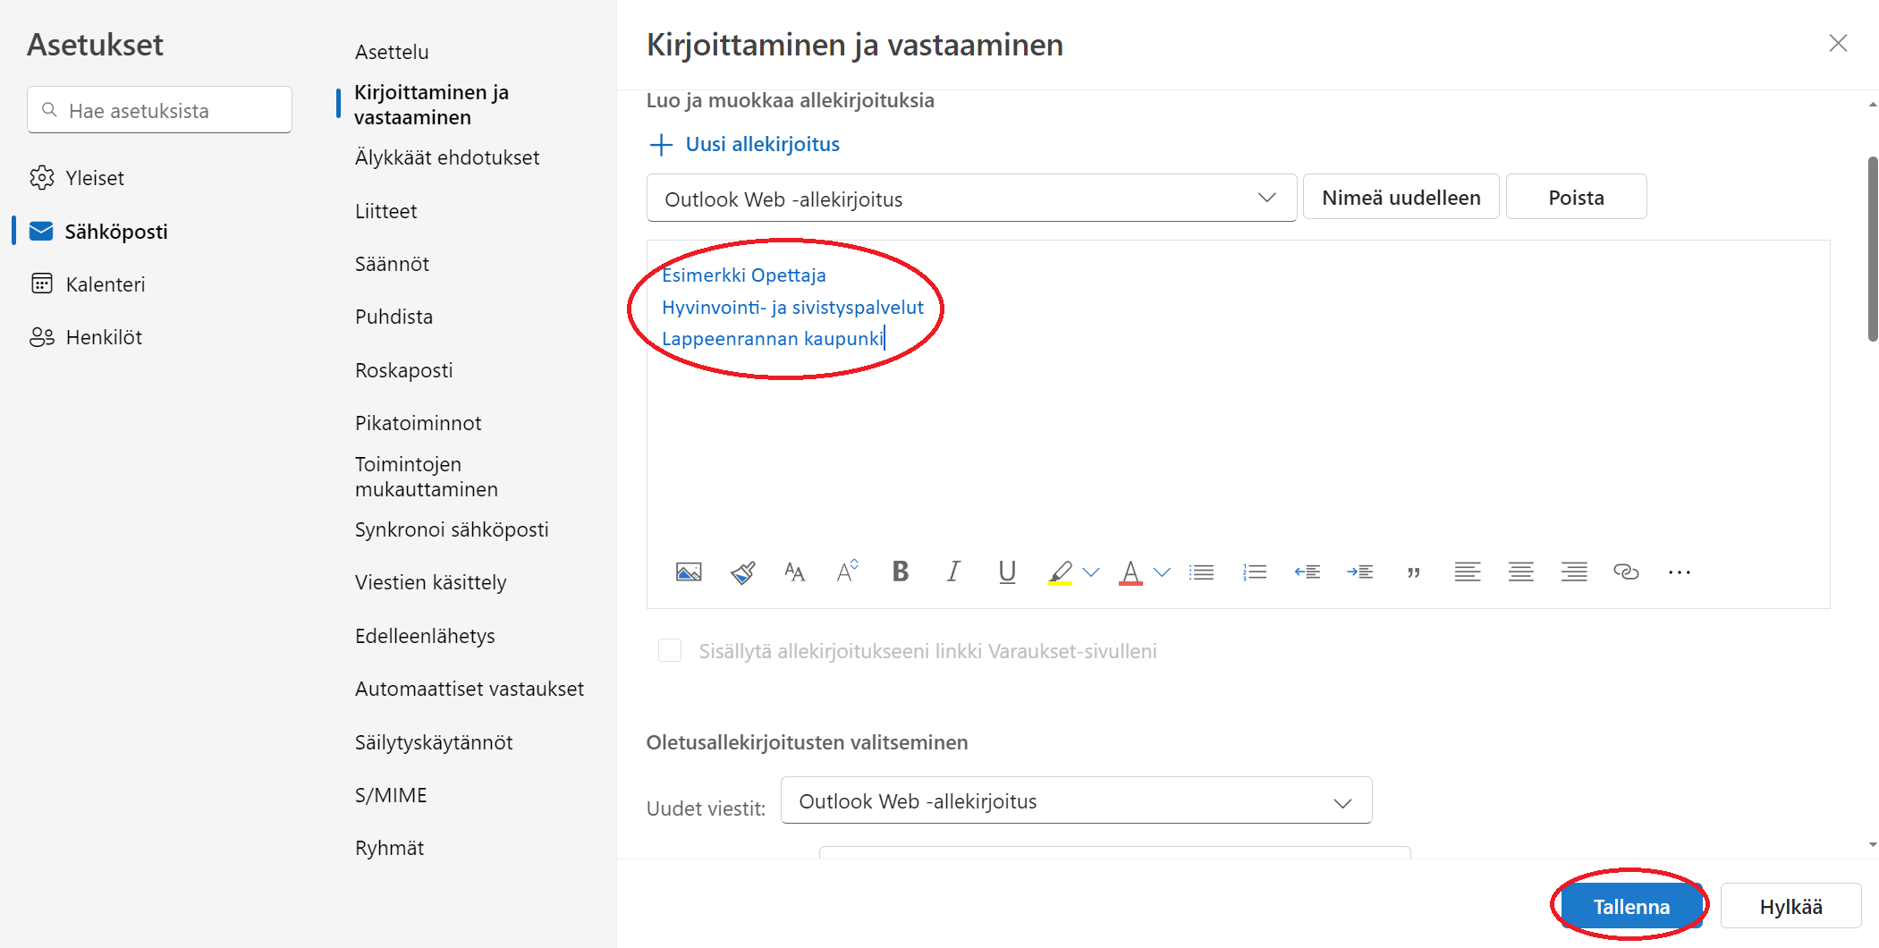This screenshot has width=1879, height=948.
Task: Open the Liitteet settings
Action: 385,211
